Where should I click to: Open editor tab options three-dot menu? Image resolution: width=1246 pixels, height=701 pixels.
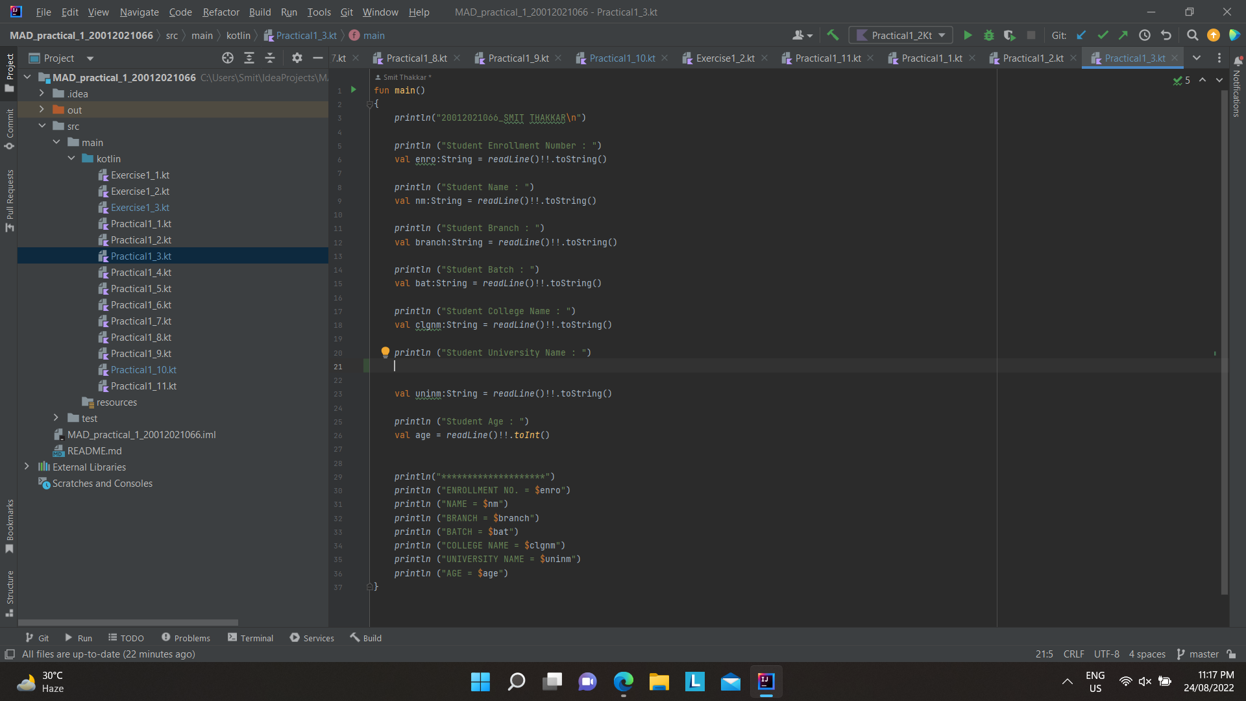pos(1219,58)
